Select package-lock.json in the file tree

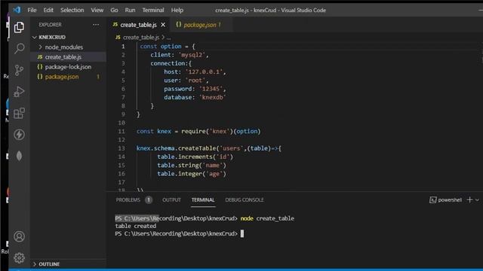(69, 67)
